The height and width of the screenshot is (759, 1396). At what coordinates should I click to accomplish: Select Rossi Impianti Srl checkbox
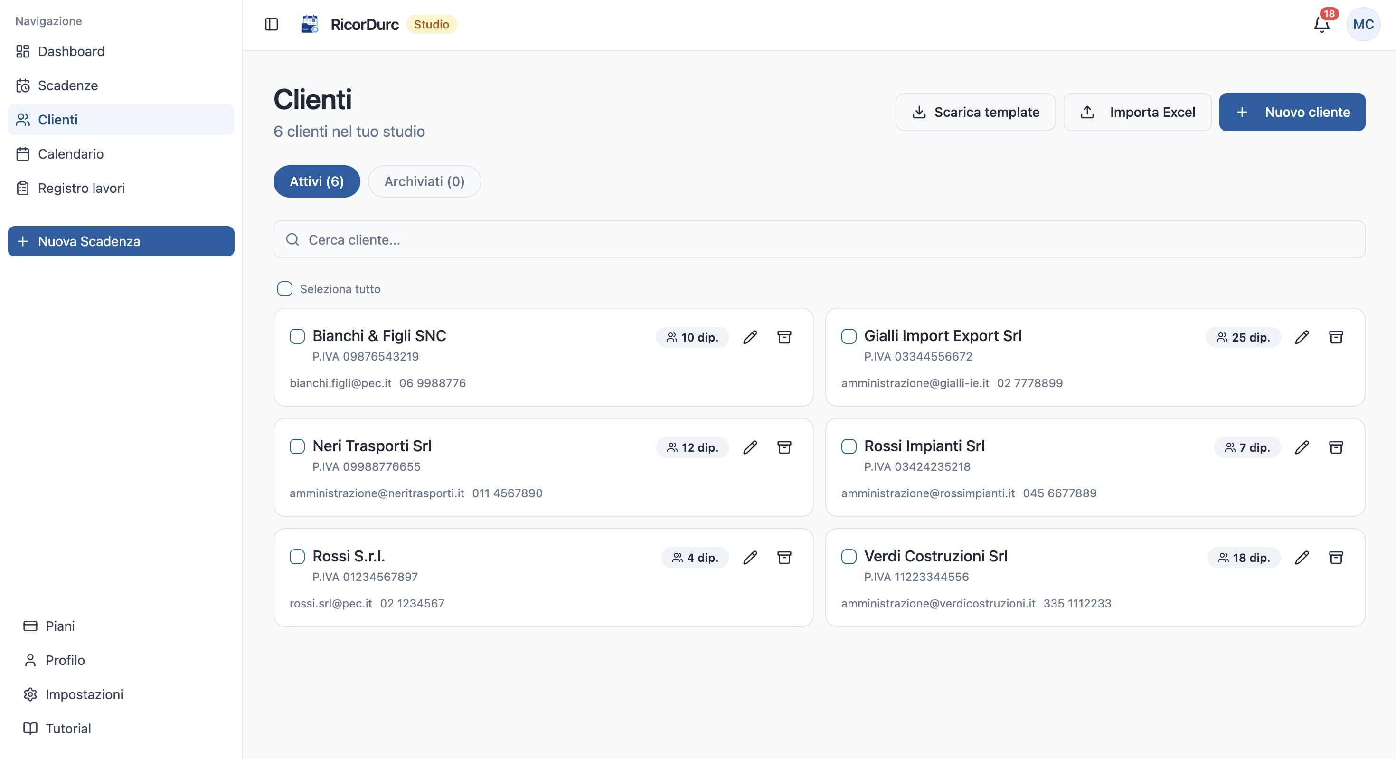(849, 446)
